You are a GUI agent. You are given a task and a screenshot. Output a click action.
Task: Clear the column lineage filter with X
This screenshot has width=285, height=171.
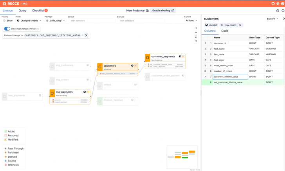(87, 35)
